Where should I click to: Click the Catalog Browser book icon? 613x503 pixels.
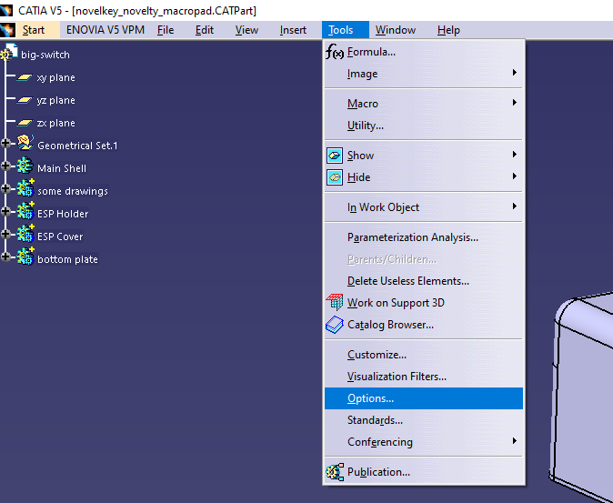(x=335, y=325)
